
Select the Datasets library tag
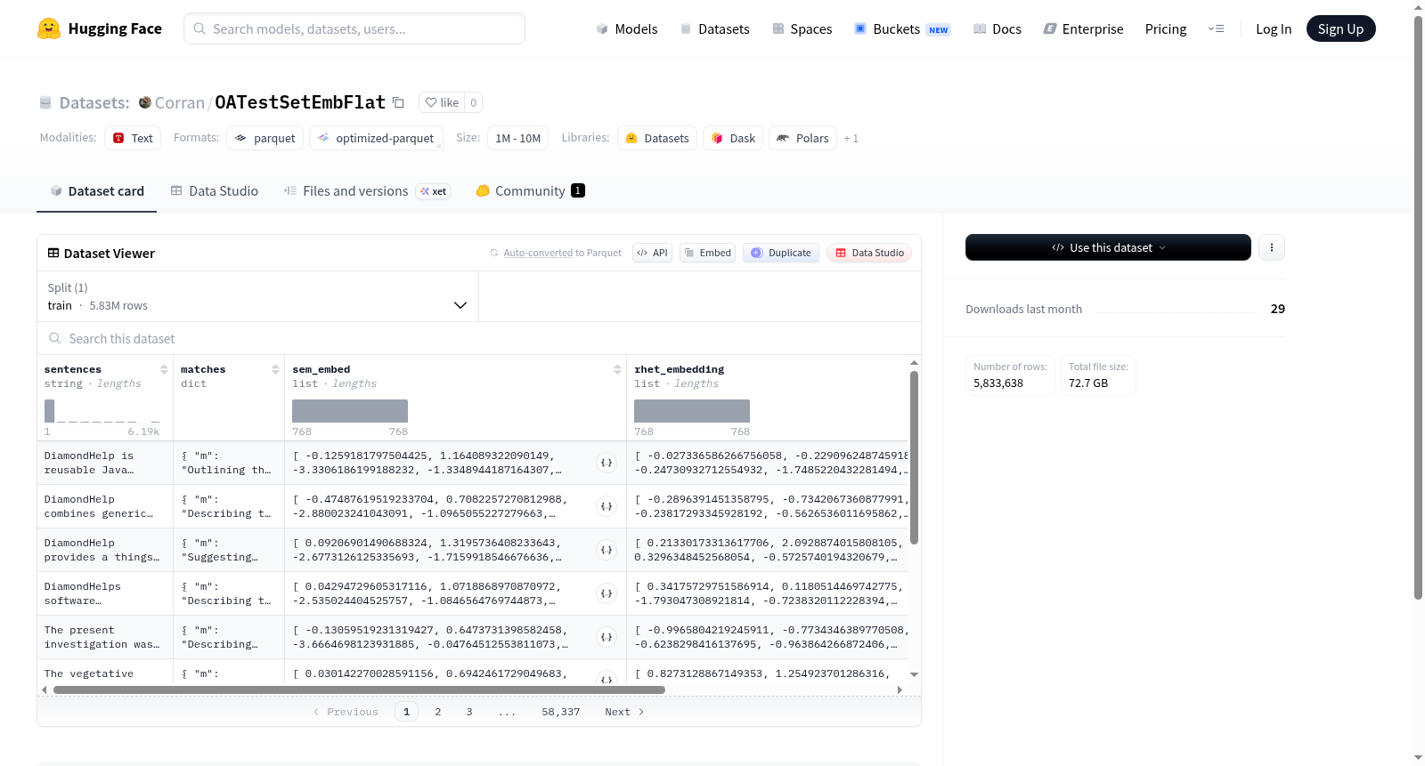pos(657,138)
